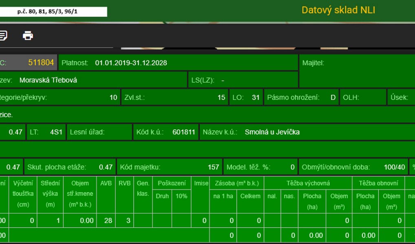
Task: Click the cadastral name "Smolná u Jevíčka"
Action: (272, 132)
